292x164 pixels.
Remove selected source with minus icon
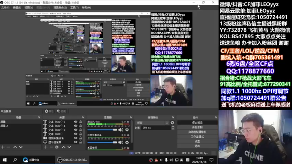click(51, 147)
